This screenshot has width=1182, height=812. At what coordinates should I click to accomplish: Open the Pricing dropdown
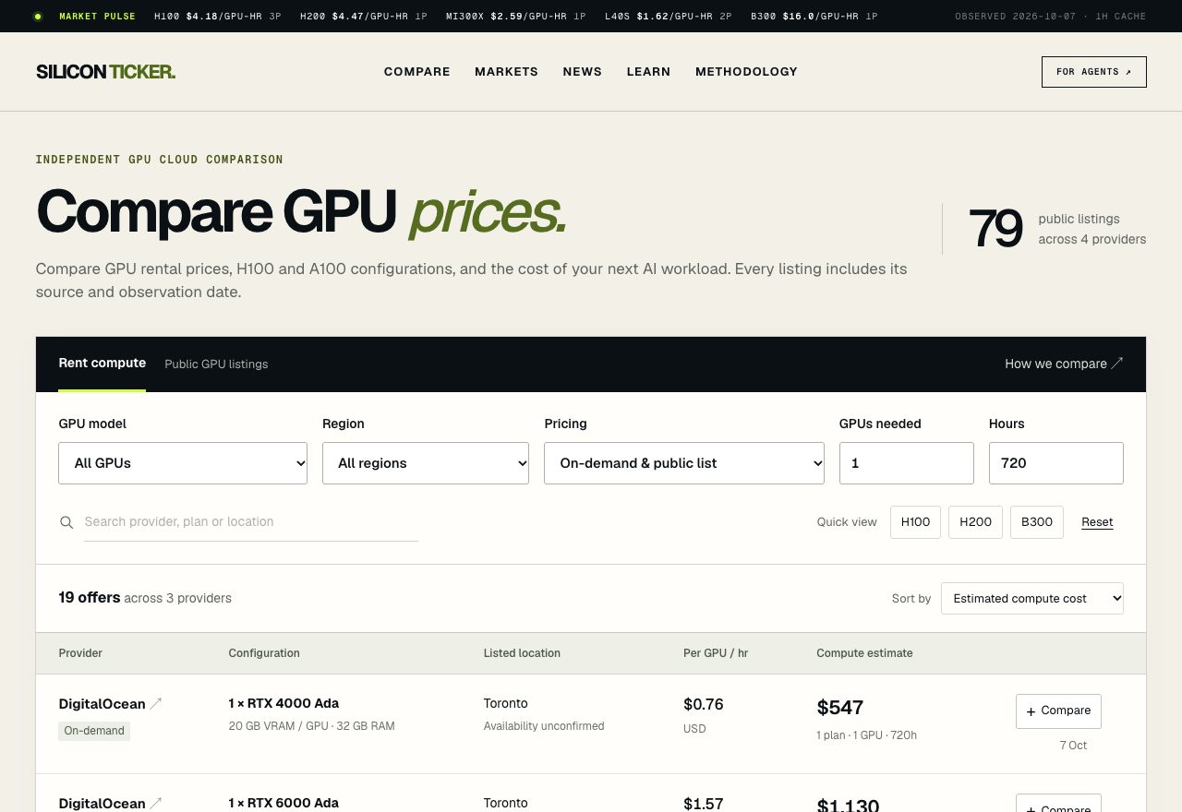point(684,463)
